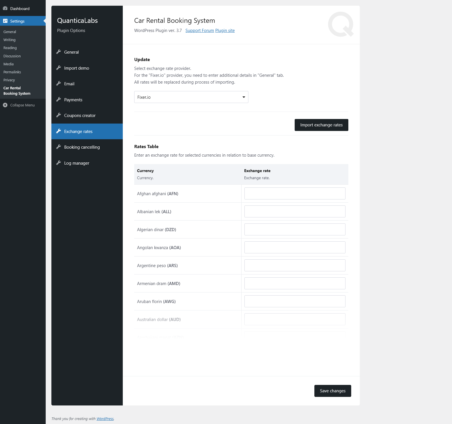Open the Reading settings page
Screen dimensions: 452x424
(10, 48)
